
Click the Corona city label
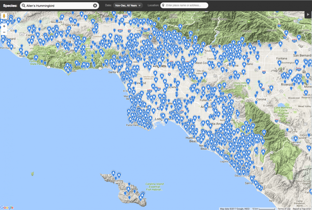pyautogui.click(x=261, y=99)
